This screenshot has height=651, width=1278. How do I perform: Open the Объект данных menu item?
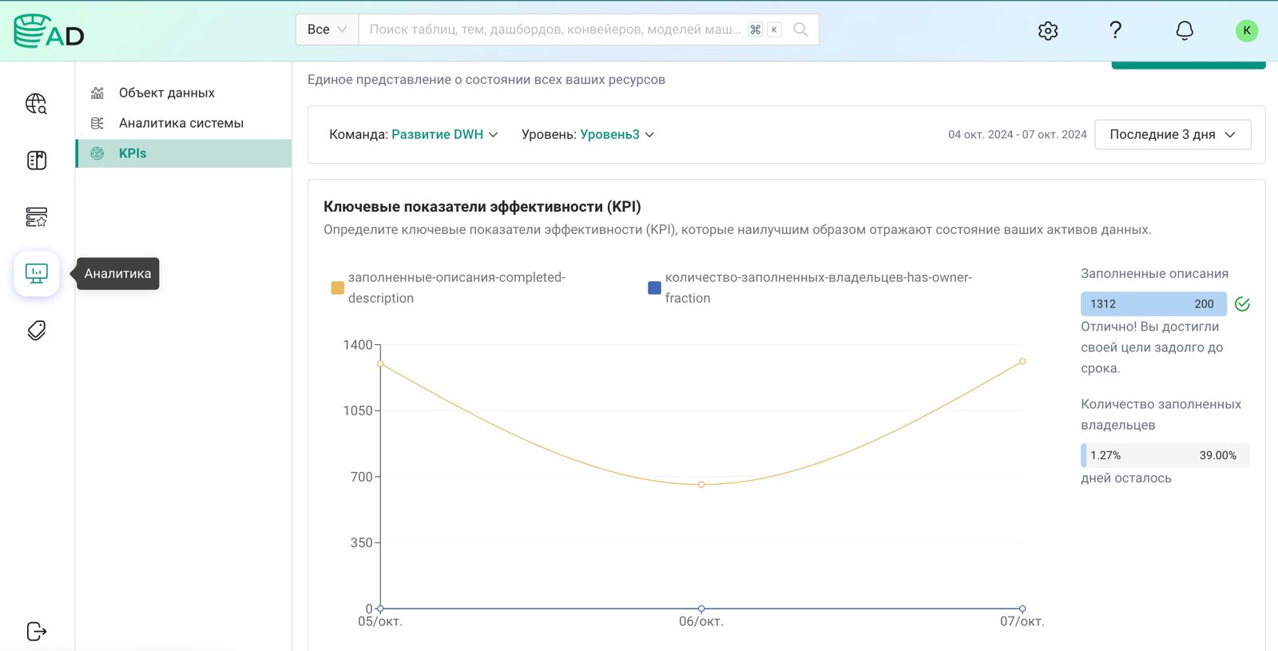[x=184, y=93]
